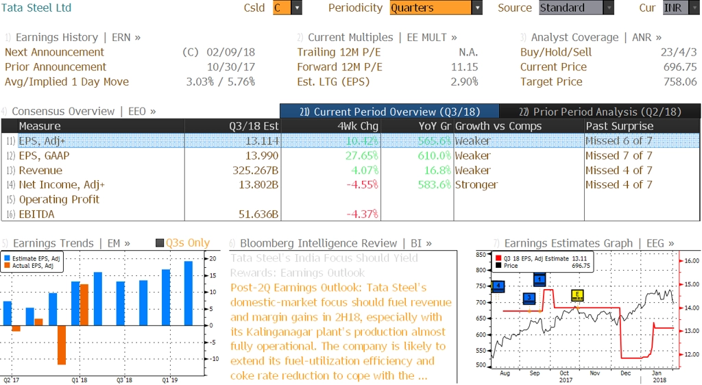Click the Source Standard field
This screenshot has width=702, height=385.
coord(571,8)
